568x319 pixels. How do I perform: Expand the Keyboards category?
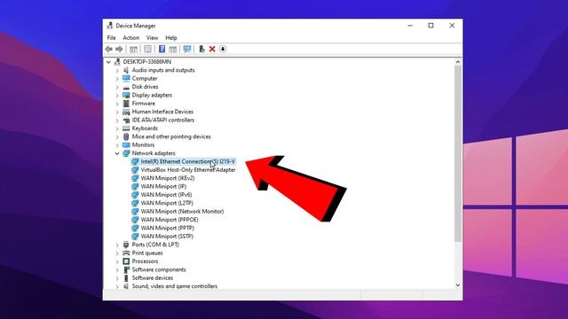(x=117, y=128)
